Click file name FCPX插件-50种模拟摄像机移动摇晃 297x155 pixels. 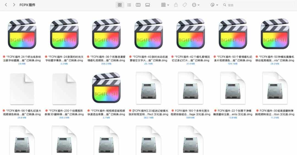[x=275, y=59]
